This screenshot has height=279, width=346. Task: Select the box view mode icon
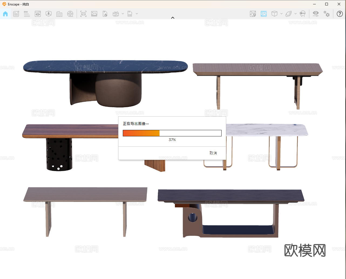coord(274,14)
